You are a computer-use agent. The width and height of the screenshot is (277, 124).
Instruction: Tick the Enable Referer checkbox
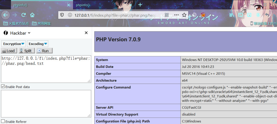(x=3, y=121)
